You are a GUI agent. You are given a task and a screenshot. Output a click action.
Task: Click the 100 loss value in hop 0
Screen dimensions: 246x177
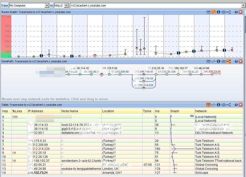(15, 117)
